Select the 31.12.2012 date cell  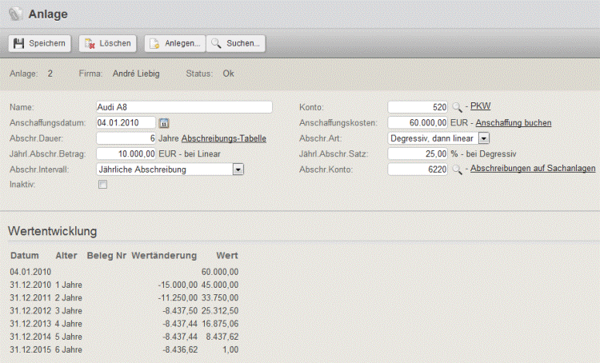click(30, 311)
